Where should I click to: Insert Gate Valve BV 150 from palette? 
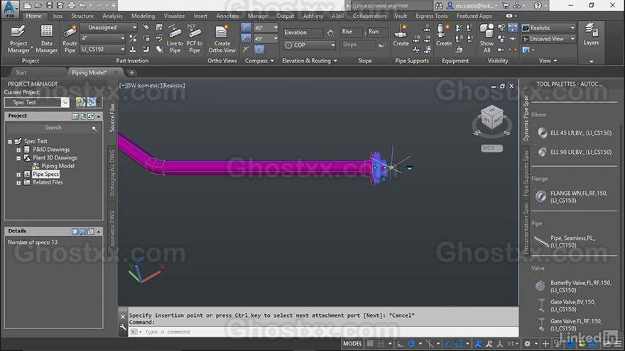pyautogui.click(x=568, y=305)
